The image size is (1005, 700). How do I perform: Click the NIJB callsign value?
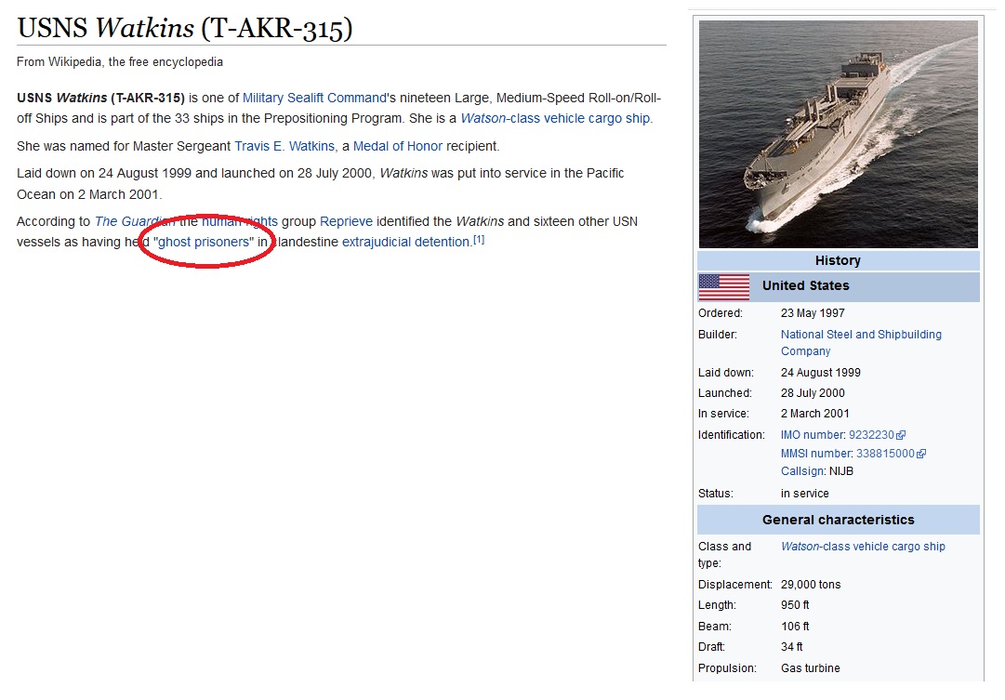click(841, 472)
